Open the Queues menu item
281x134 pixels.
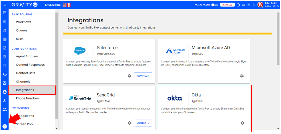(x=22, y=31)
